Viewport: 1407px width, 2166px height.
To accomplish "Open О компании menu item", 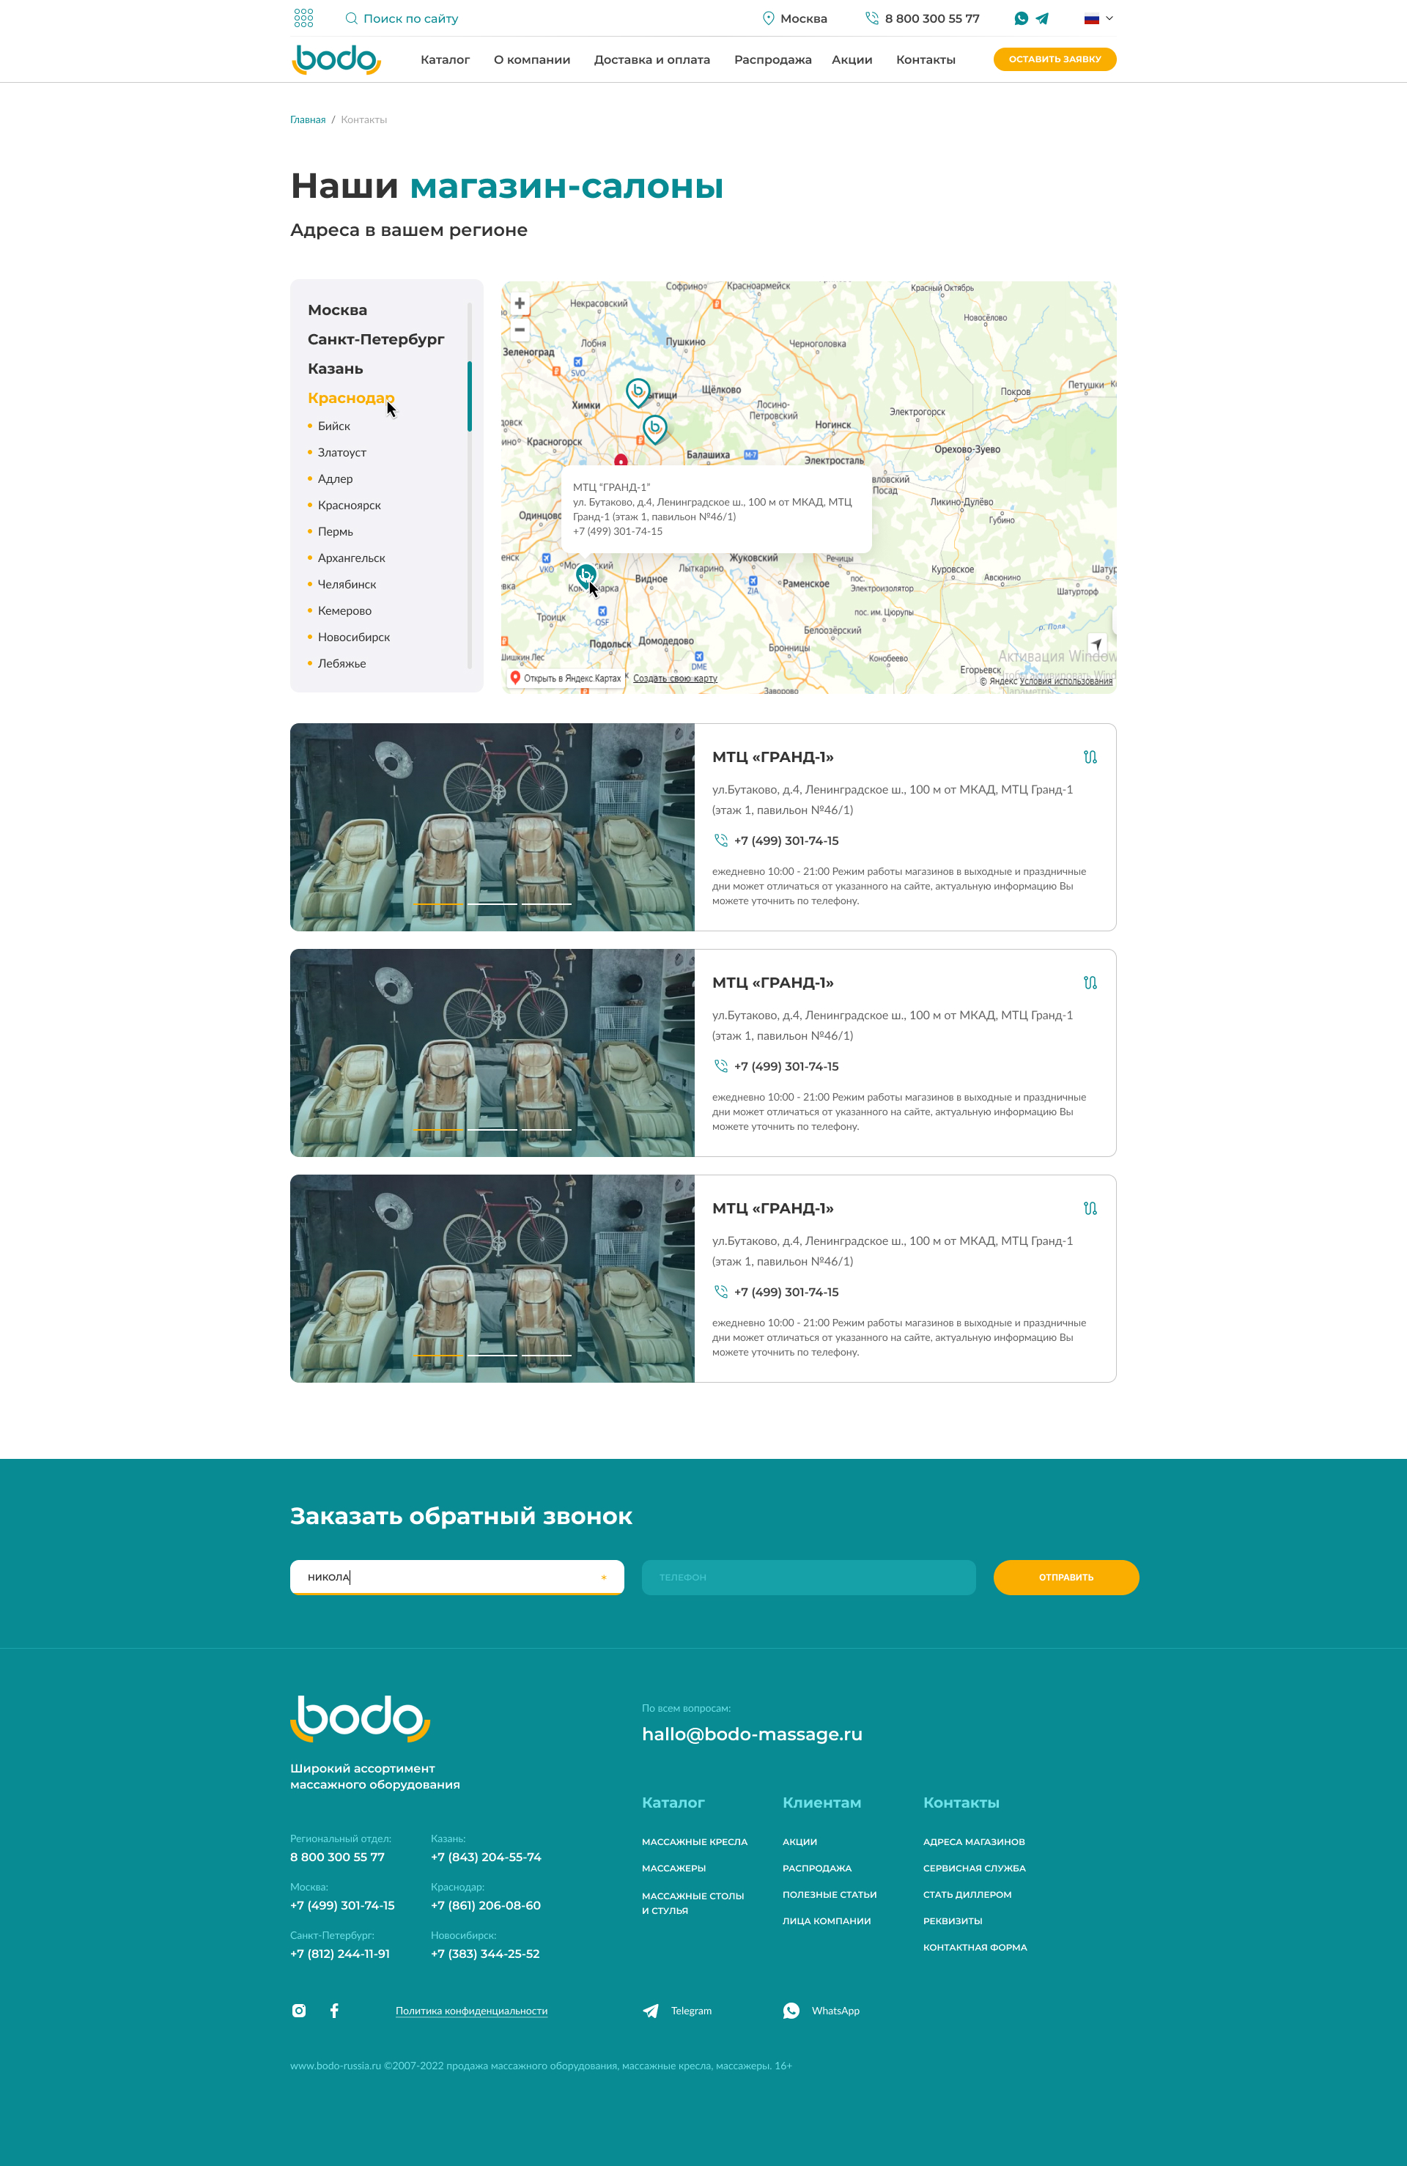I will [x=533, y=60].
